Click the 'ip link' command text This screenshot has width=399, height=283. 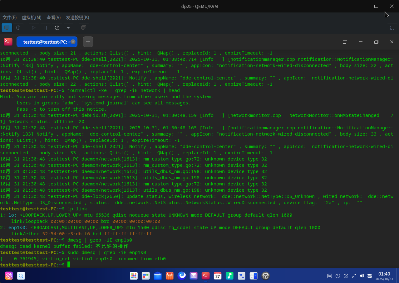coord(77,209)
